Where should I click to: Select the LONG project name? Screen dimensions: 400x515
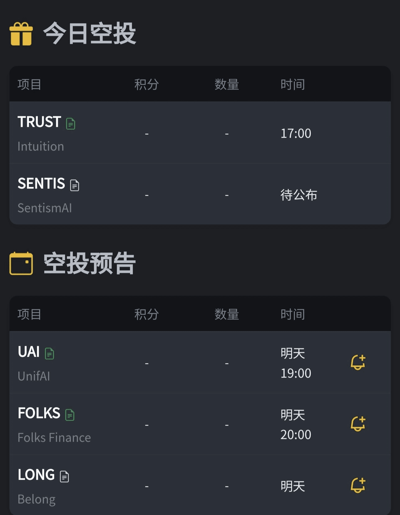tap(36, 475)
